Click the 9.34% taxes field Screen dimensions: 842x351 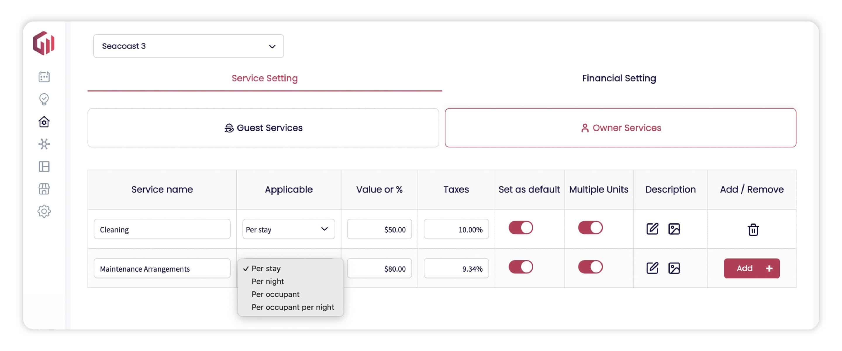456,268
